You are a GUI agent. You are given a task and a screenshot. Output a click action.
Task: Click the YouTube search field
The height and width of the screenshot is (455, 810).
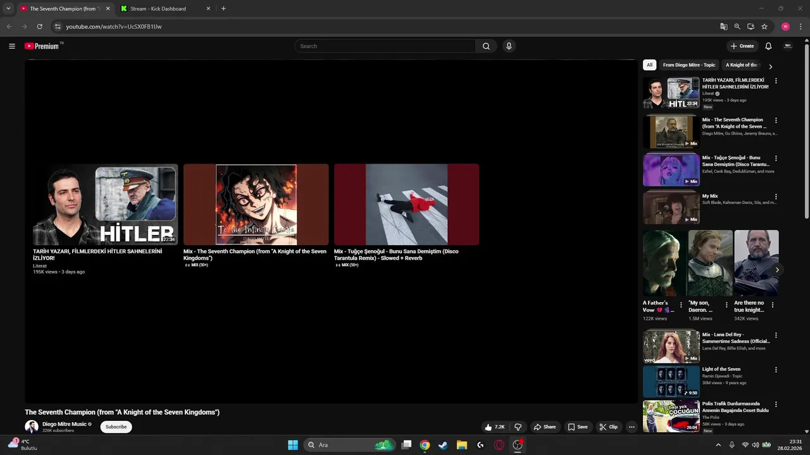tap(385, 46)
